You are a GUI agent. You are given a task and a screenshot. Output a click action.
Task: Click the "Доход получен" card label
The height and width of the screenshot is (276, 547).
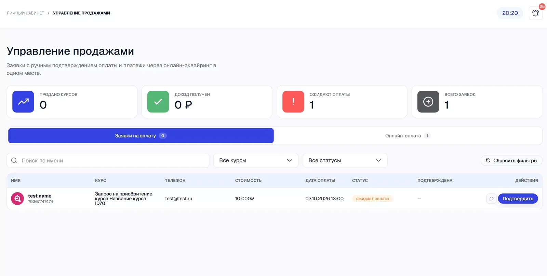point(192,95)
